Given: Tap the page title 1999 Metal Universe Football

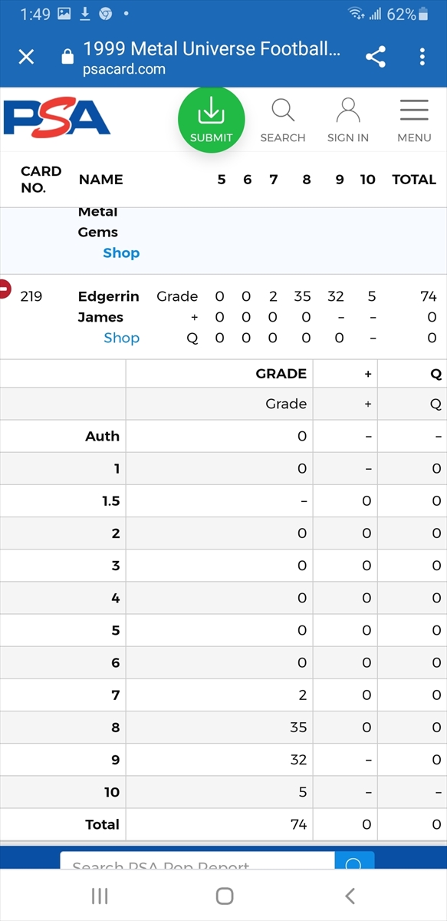Looking at the screenshot, I should [212, 49].
